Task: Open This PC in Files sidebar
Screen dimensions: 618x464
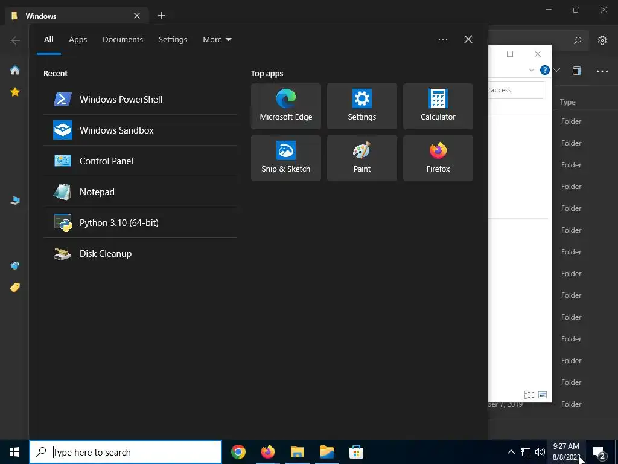Action: 15,201
